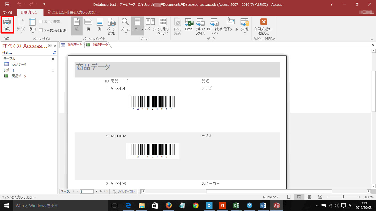Send report by email (電子メール)
The image size is (376, 211).
[x=231, y=25]
